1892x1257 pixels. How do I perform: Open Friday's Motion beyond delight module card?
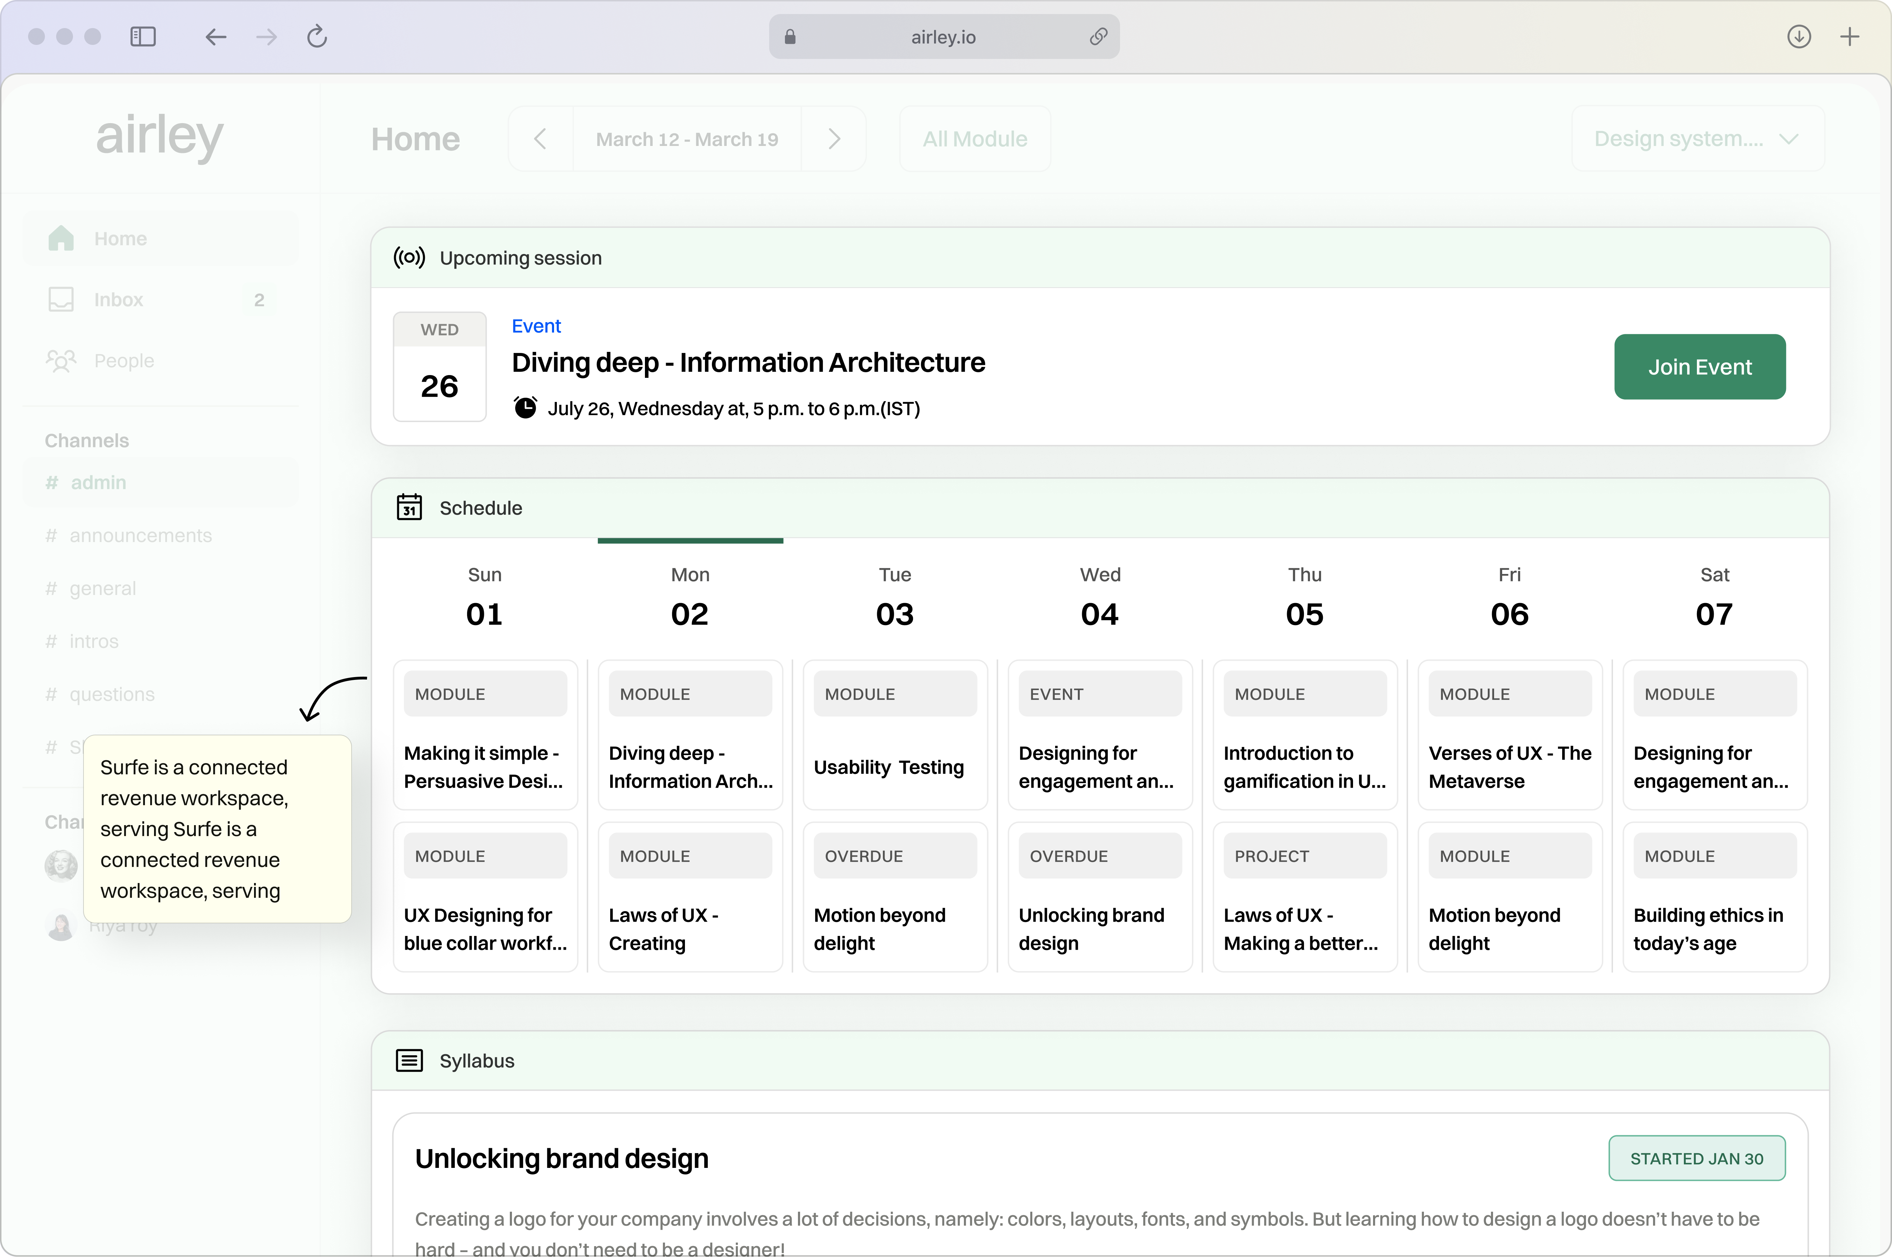click(x=1510, y=897)
